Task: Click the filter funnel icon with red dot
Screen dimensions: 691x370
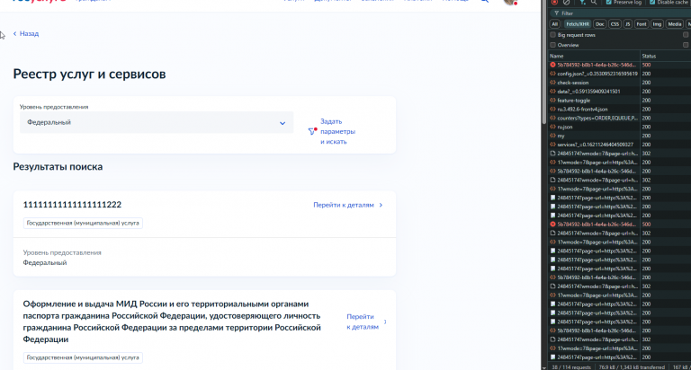Action: pos(312,131)
